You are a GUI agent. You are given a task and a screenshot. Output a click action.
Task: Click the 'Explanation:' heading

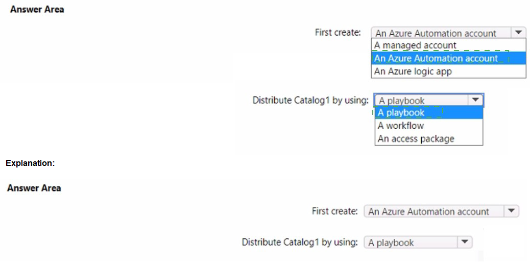[x=31, y=163]
